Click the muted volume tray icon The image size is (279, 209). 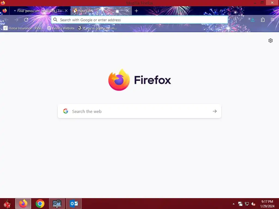253,204
